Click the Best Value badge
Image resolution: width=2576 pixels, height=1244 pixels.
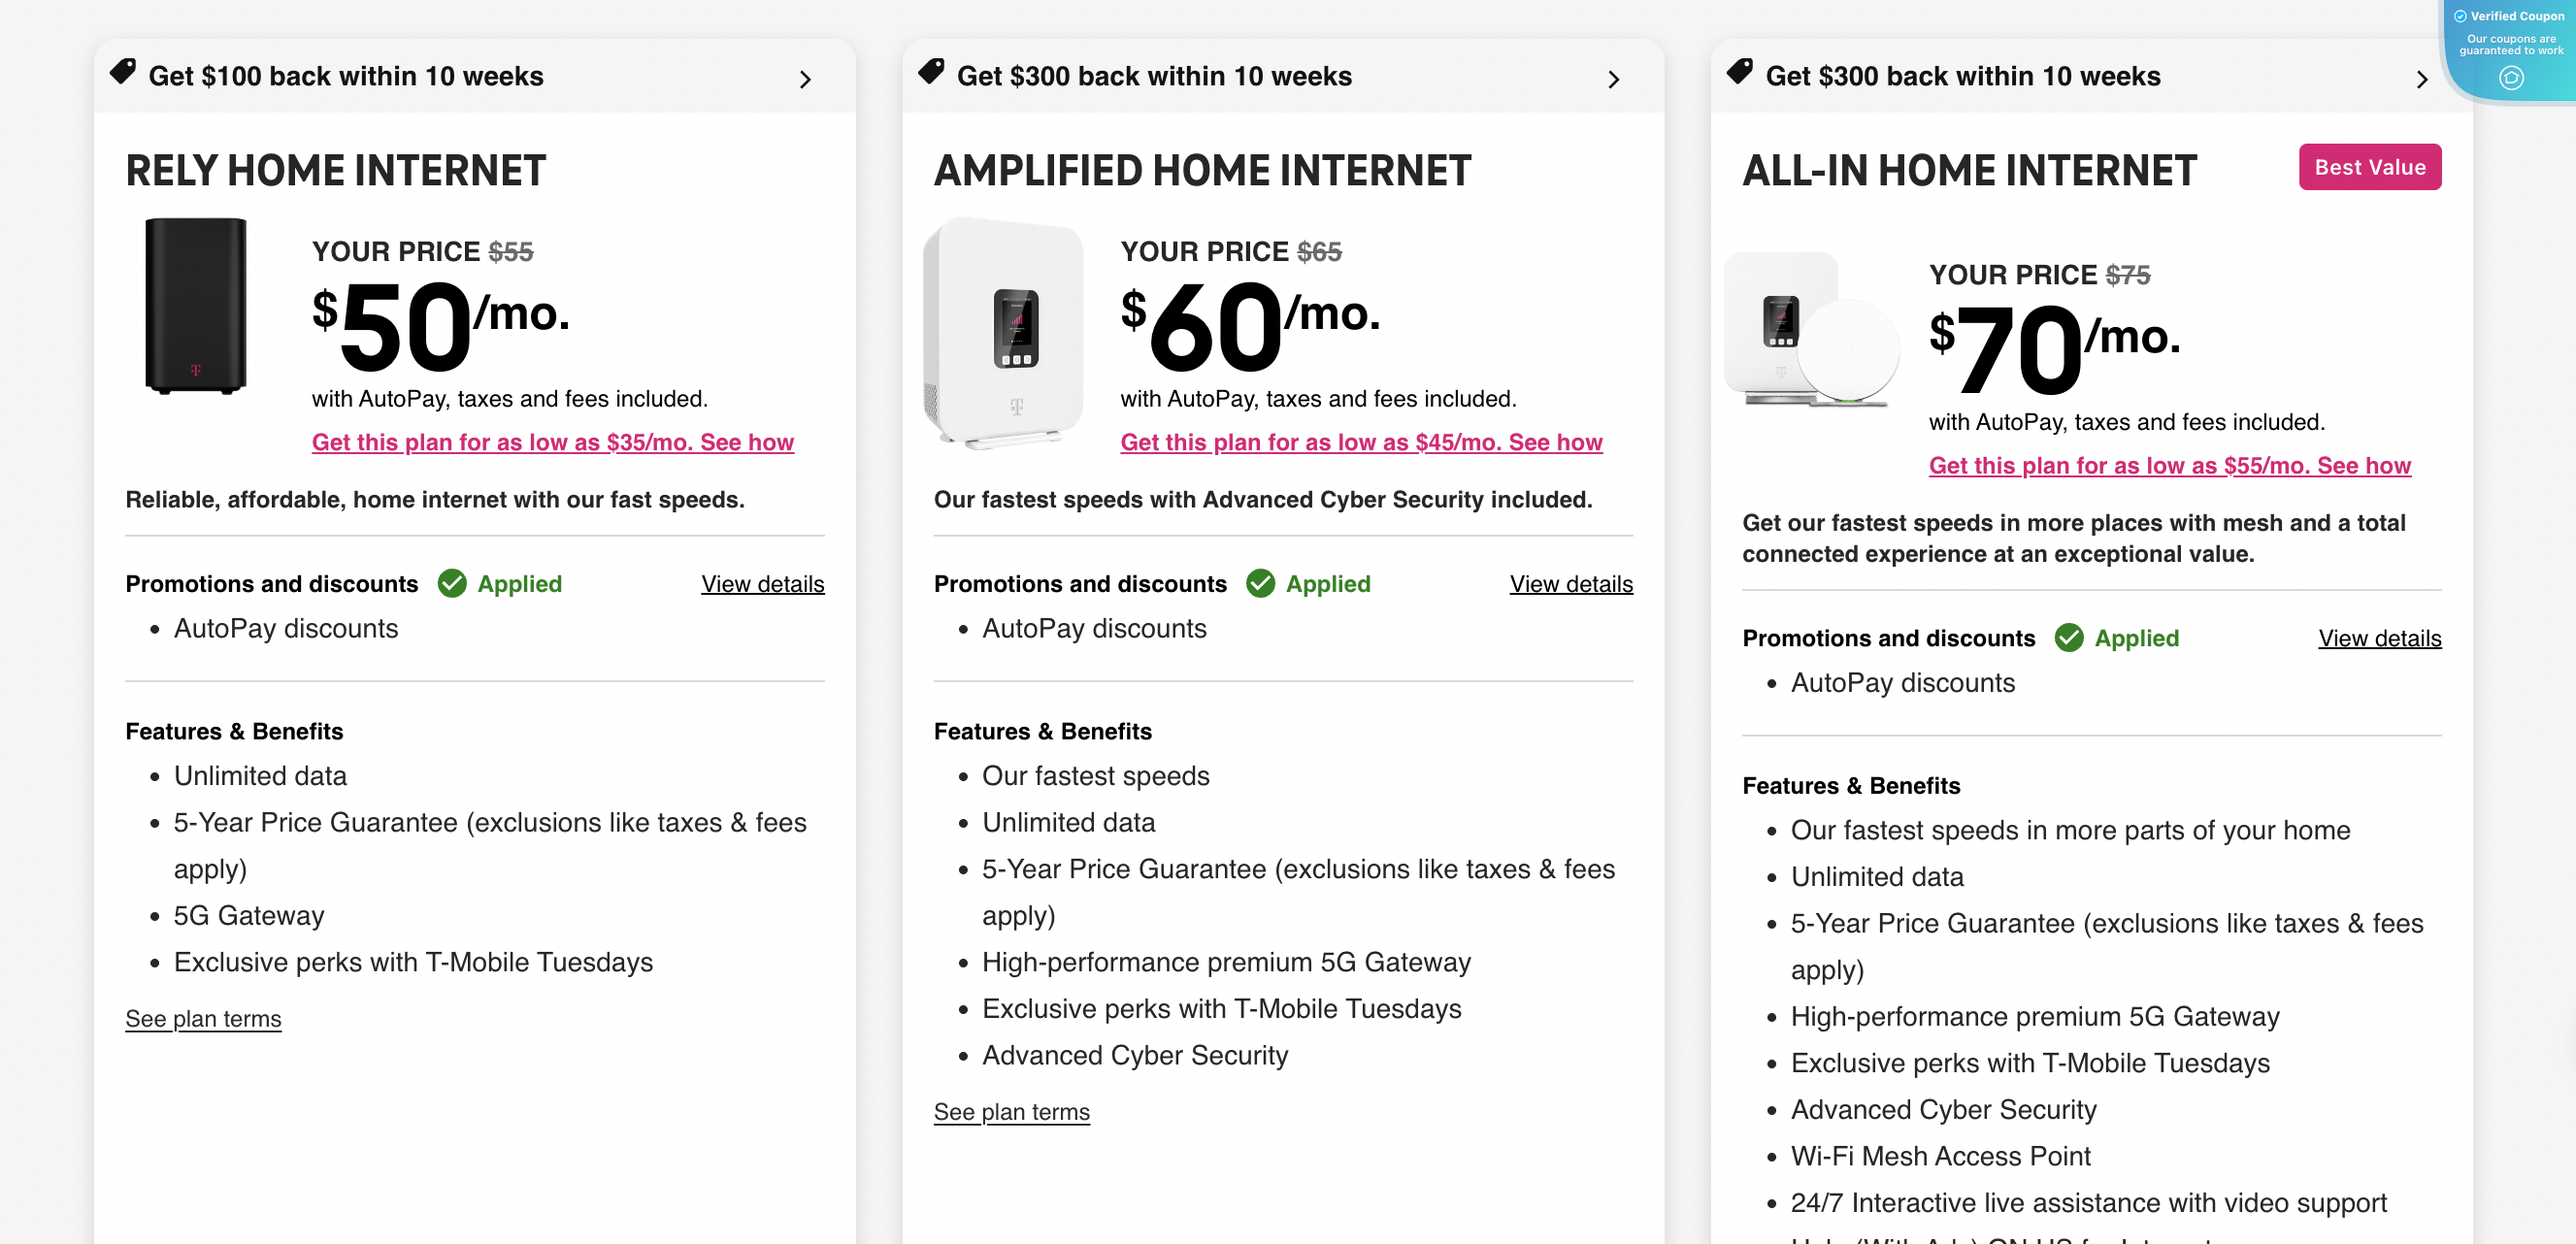pos(2369,167)
